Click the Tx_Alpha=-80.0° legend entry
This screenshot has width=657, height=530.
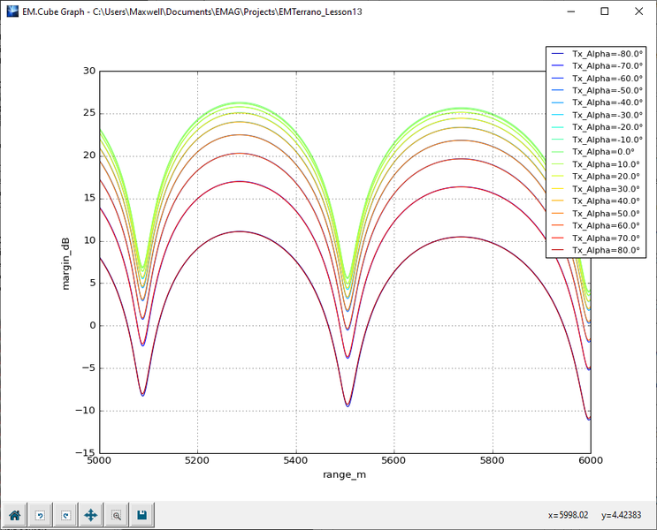pos(603,53)
